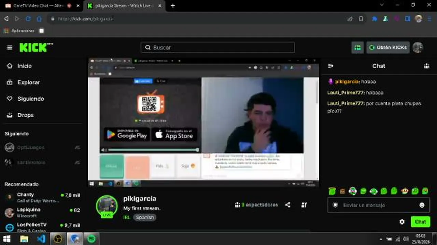Open File Explorer from the taskbar
Viewport: 437px width, 245px height.
click(x=24, y=239)
